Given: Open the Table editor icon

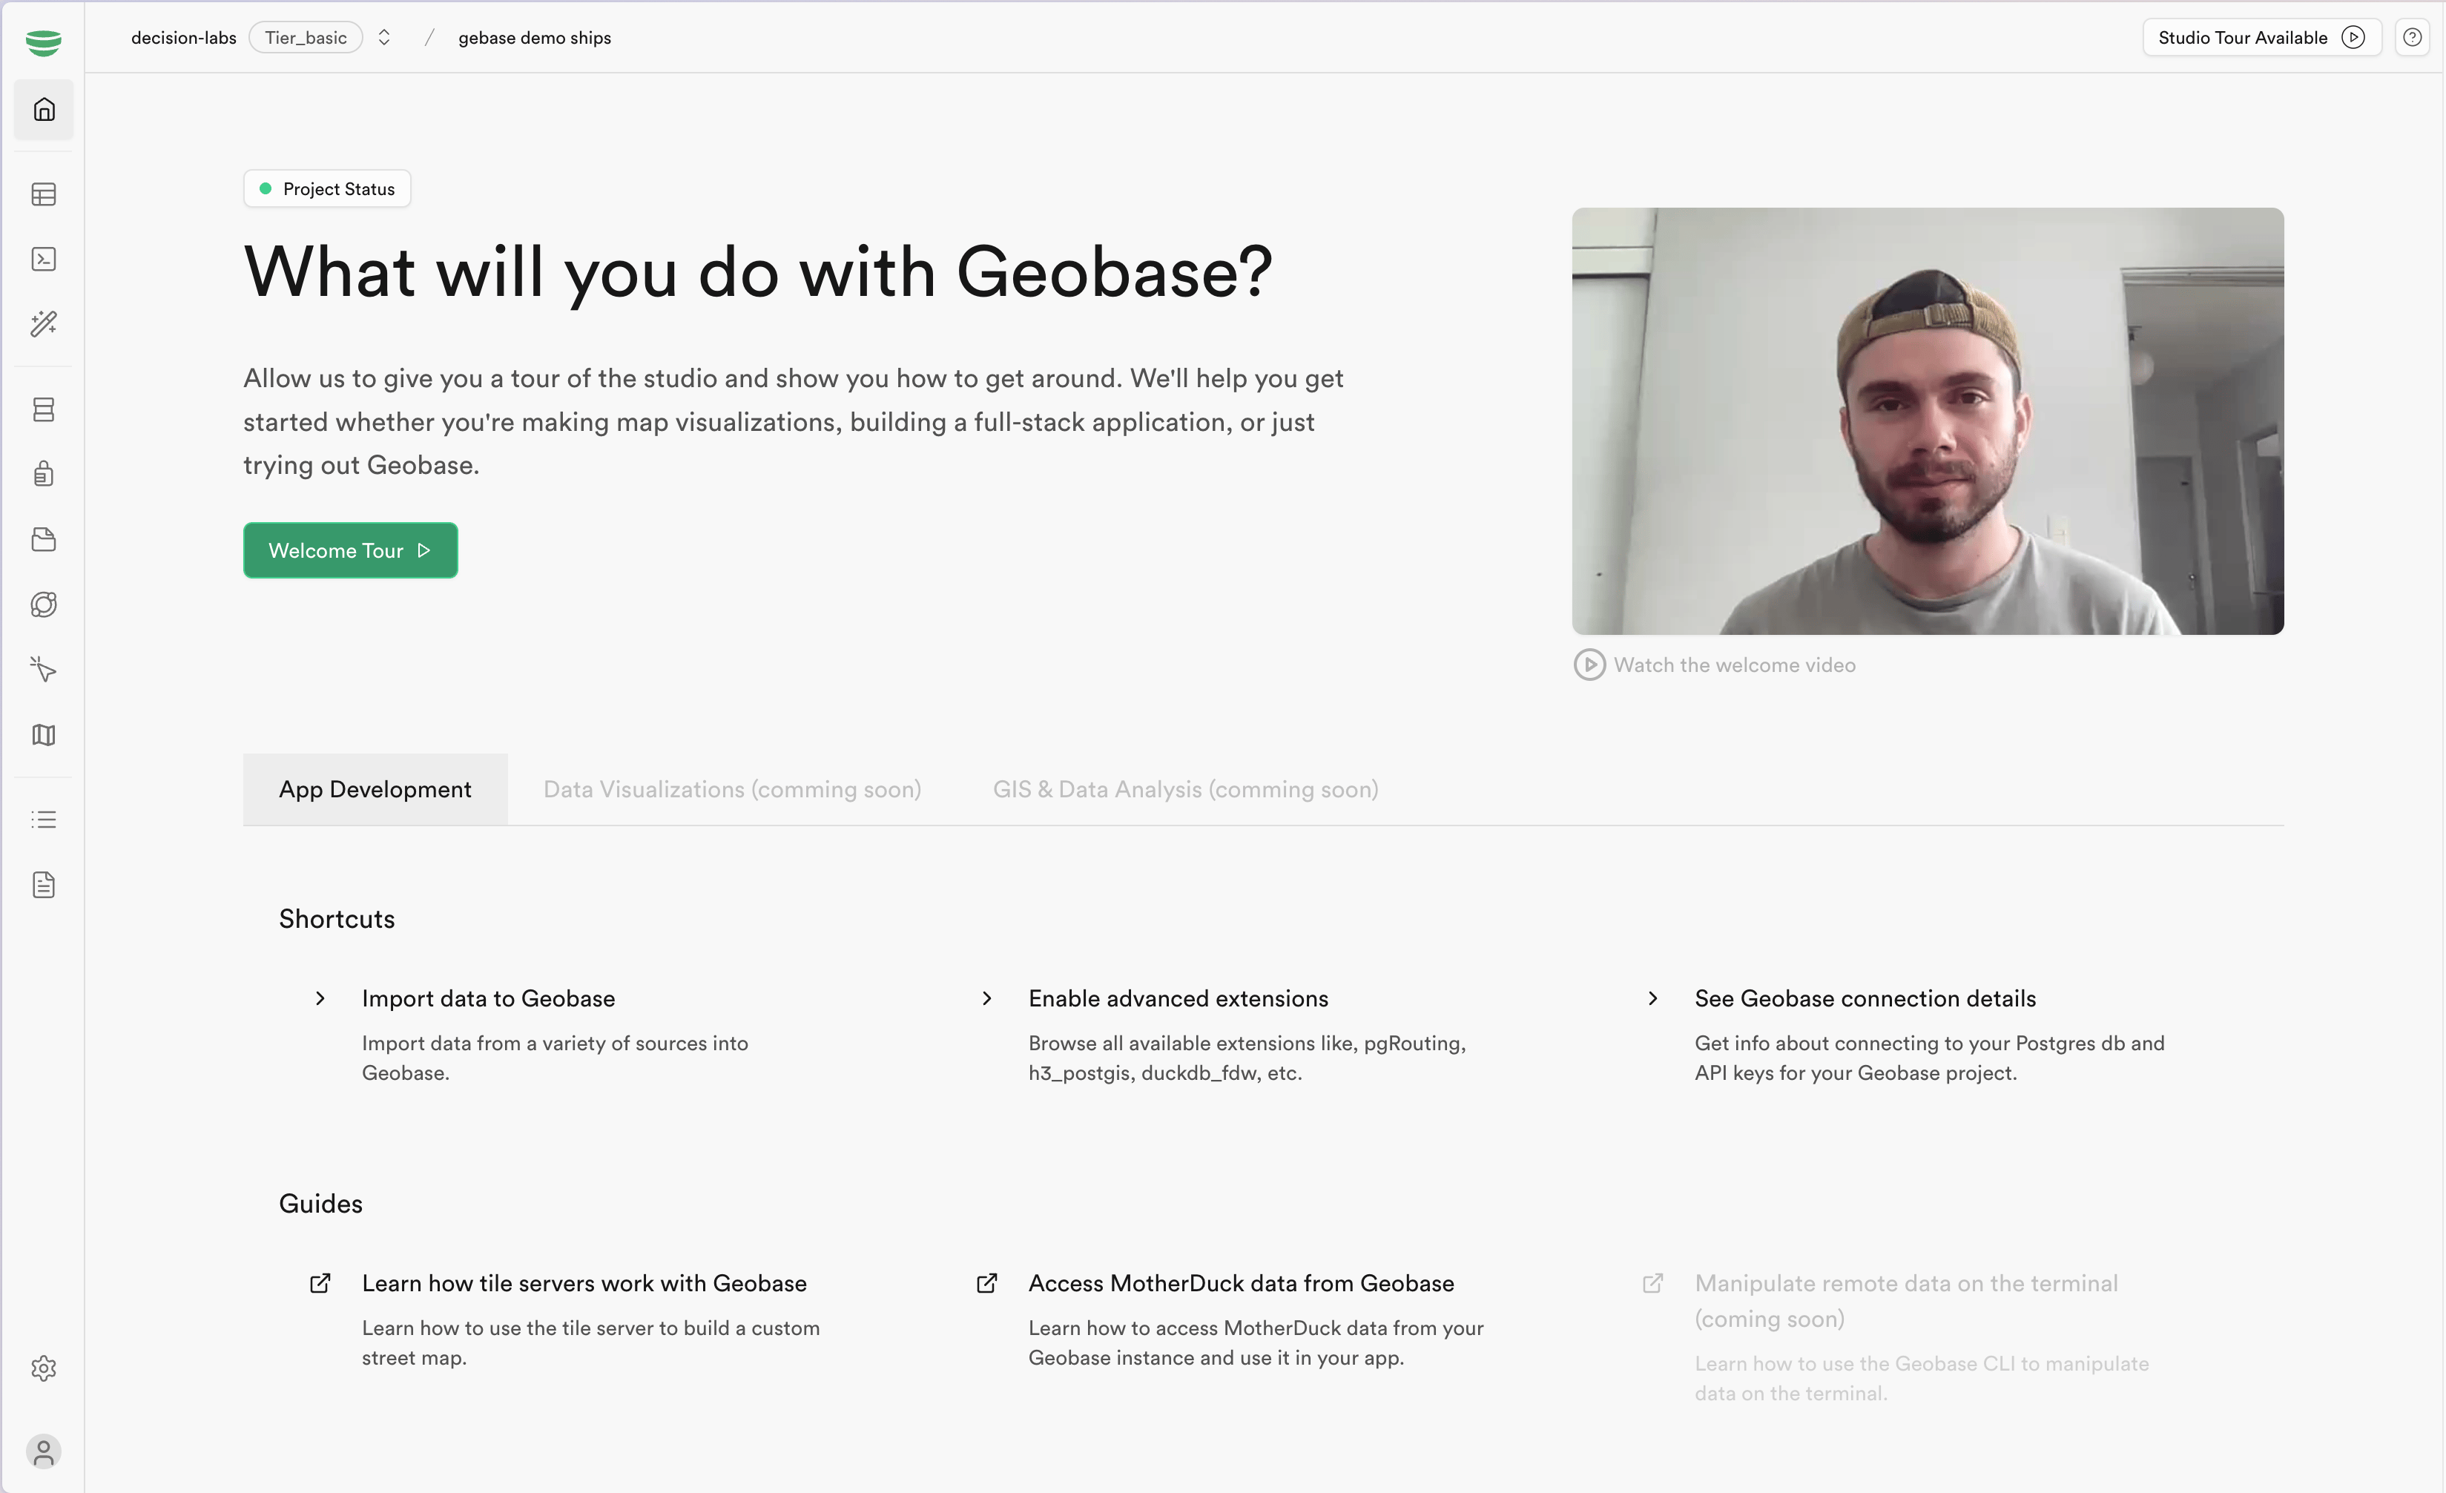Looking at the screenshot, I should pyautogui.click(x=44, y=194).
